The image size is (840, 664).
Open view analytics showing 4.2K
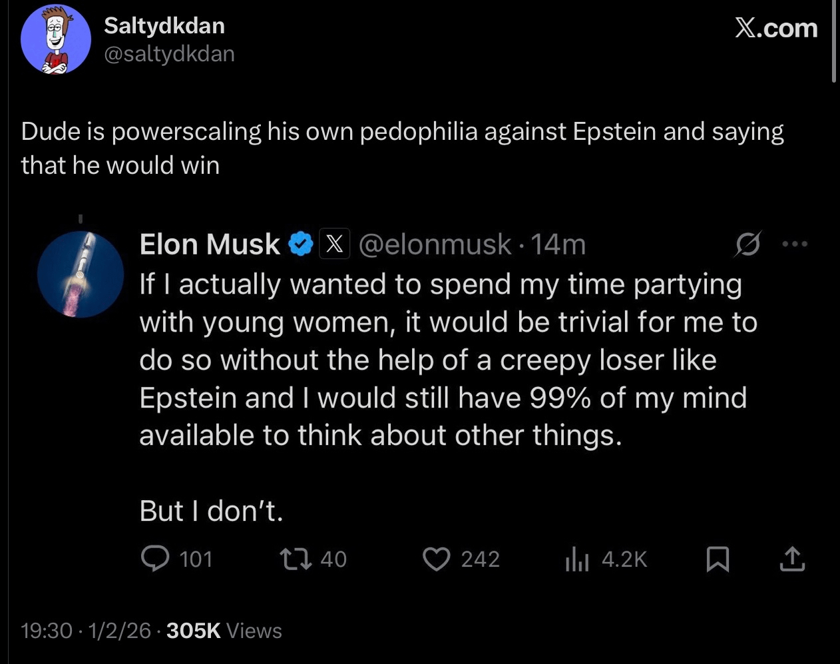[577, 559]
